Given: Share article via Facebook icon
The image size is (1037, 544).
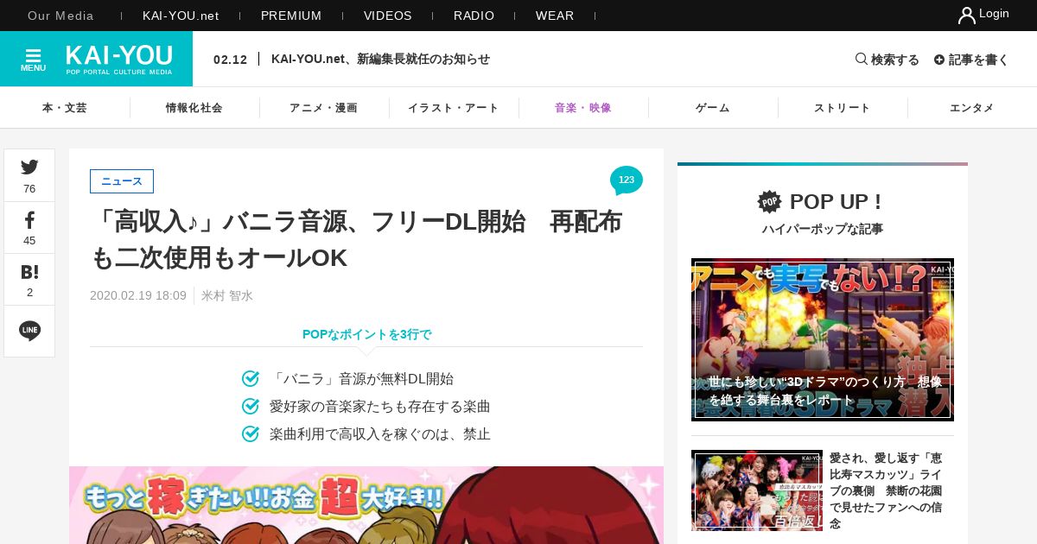Looking at the screenshot, I should 29,219.
